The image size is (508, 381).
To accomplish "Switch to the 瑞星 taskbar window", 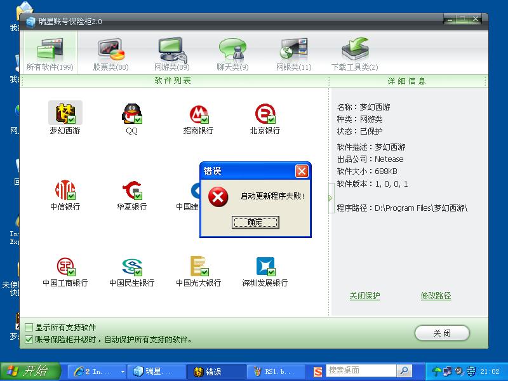I will click(x=157, y=371).
